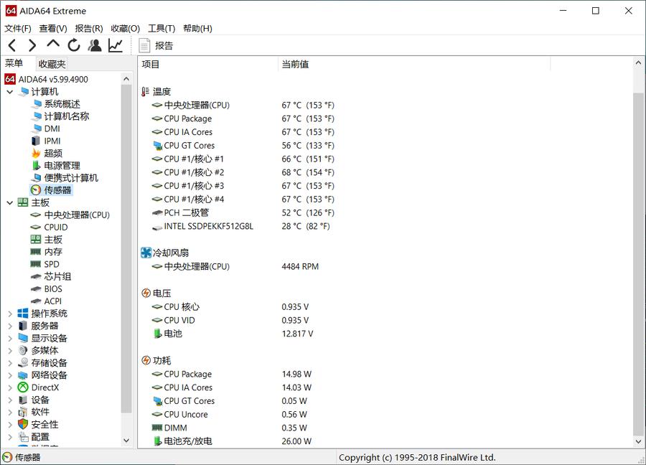Select the BIOS chip icon in the sidebar
The height and width of the screenshot is (465, 646).
[x=36, y=288]
